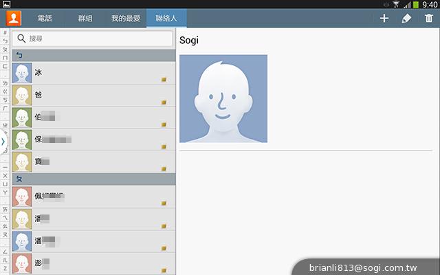
Task: Switch to the 電話 tab
Action: 46,19
